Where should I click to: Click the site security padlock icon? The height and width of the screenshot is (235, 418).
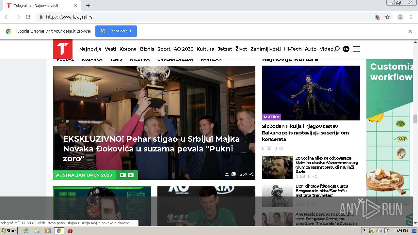pyautogui.click(x=41, y=17)
